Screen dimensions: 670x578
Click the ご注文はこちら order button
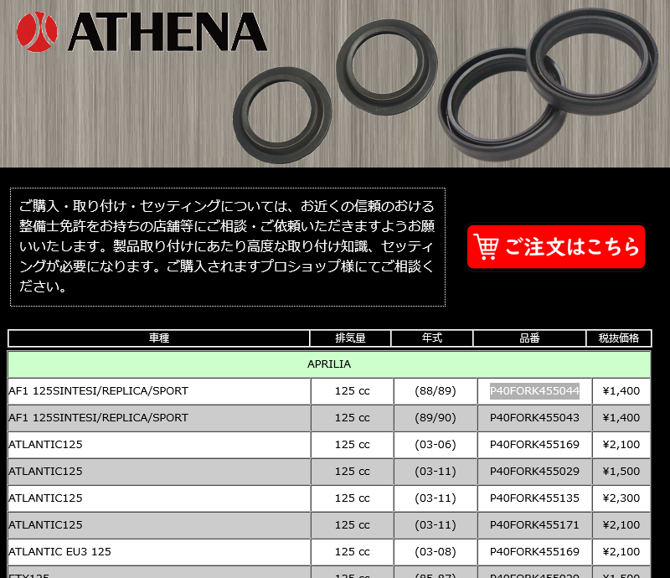(x=557, y=247)
